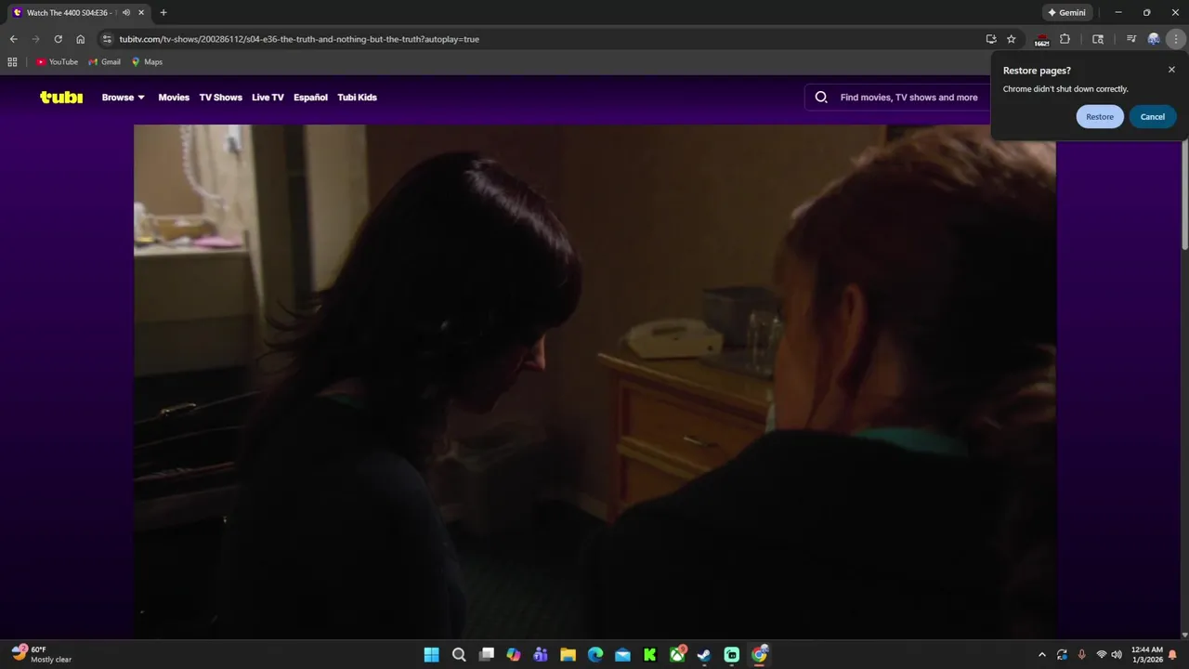This screenshot has height=669, width=1189.
Task: Launch Copilot from the taskbar
Action: 514,655
